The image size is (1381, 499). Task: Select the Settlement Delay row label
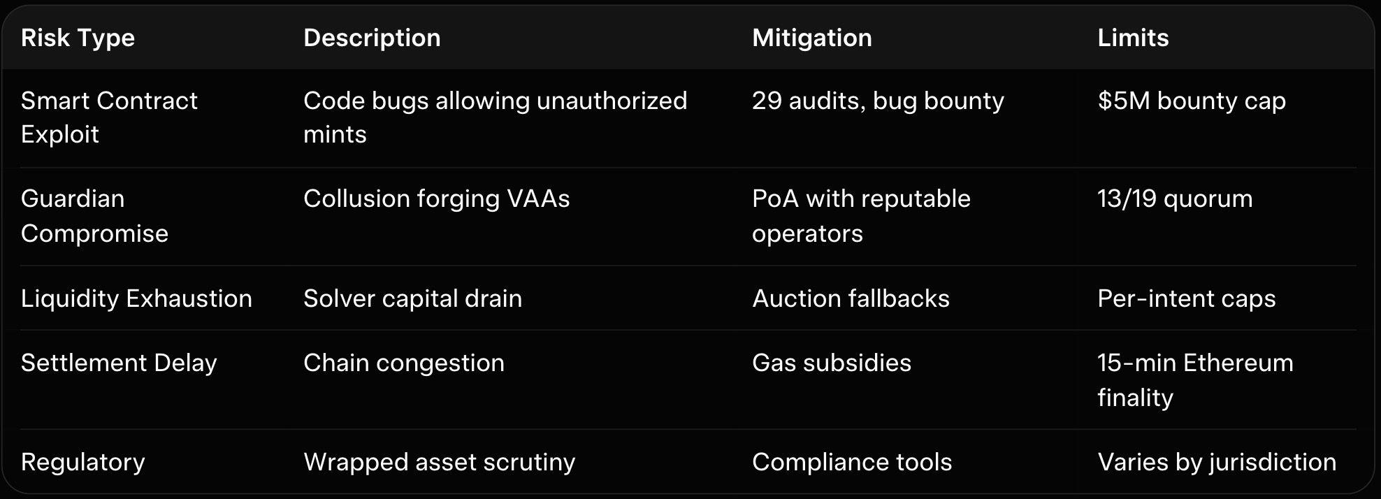point(119,363)
